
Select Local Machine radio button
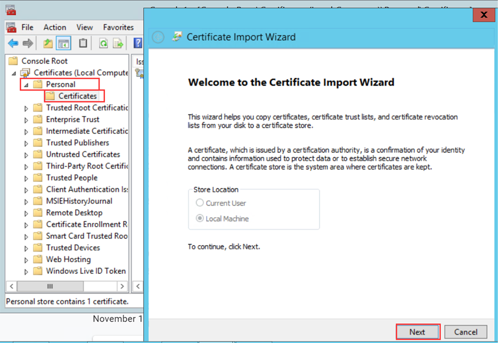pyautogui.click(x=200, y=218)
